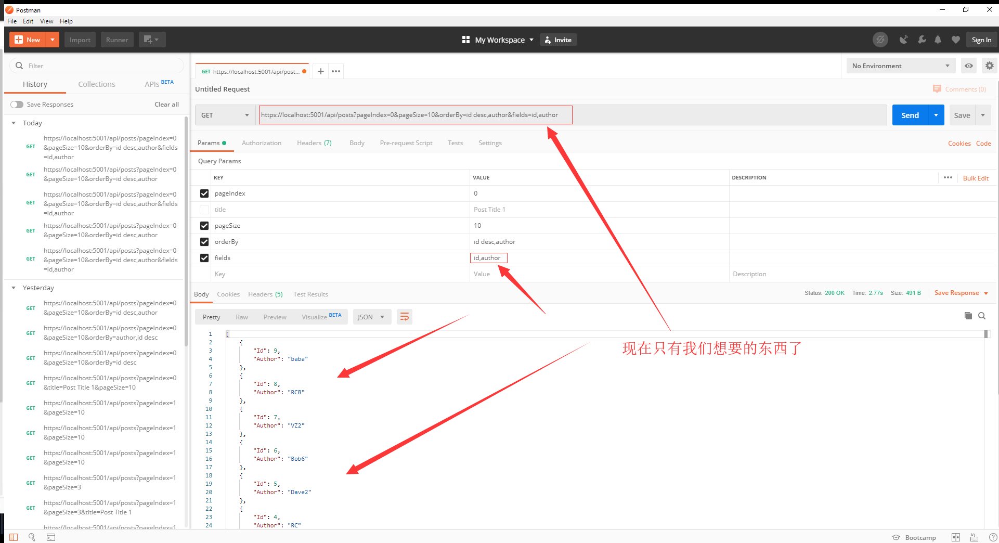This screenshot has height=543, width=999.
Task: Open the Pre-request Script tab
Action: click(406, 143)
